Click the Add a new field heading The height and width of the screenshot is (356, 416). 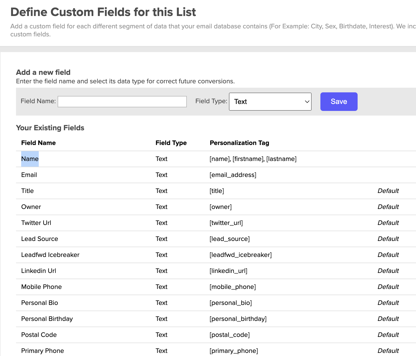pyautogui.click(x=43, y=72)
